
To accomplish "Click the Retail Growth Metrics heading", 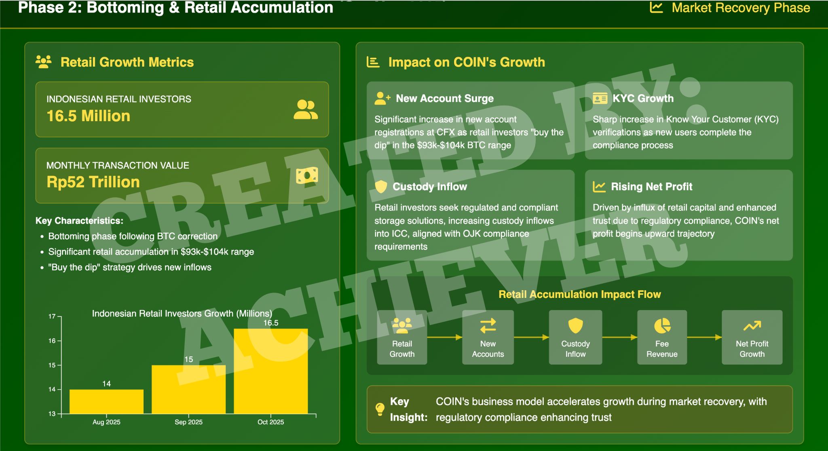I will 127,62.
